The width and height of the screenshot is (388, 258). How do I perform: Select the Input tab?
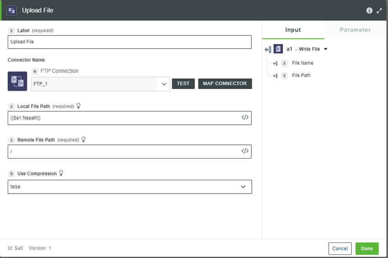pyautogui.click(x=293, y=30)
